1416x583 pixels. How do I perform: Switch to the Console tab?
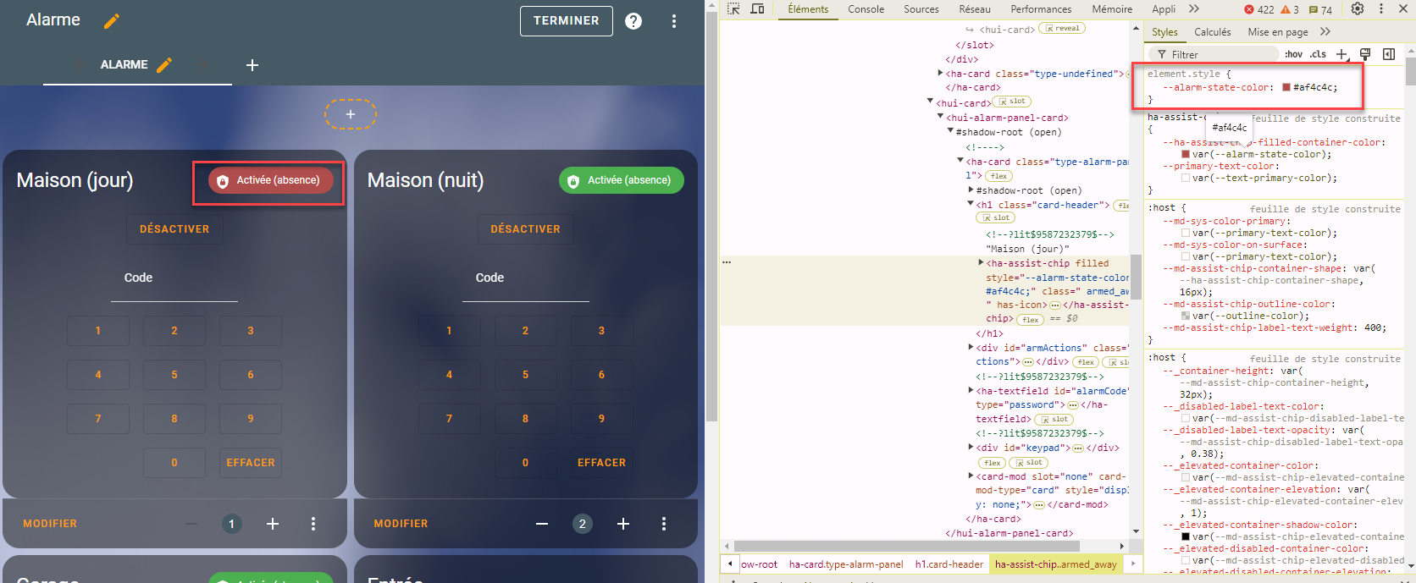[866, 9]
